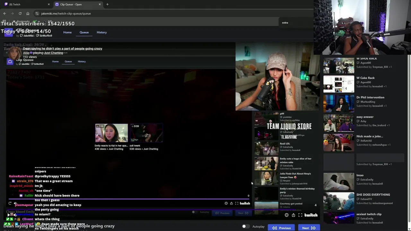Click dimmed Next button in nested page
This screenshot has height=231, width=411.
pos(243,213)
